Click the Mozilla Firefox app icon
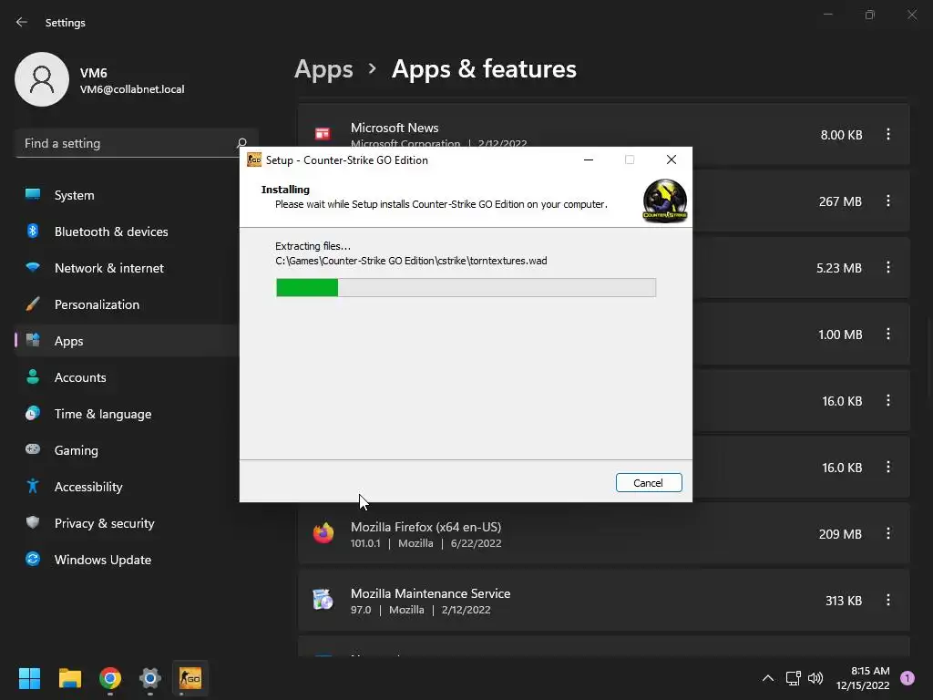The height and width of the screenshot is (700, 933). 323,532
